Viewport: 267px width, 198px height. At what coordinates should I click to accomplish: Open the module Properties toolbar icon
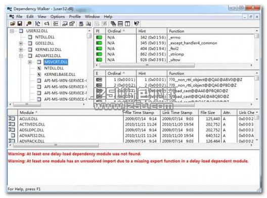tap(72, 24)
